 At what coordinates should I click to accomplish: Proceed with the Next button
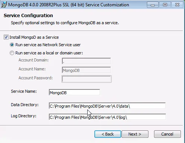135,134
